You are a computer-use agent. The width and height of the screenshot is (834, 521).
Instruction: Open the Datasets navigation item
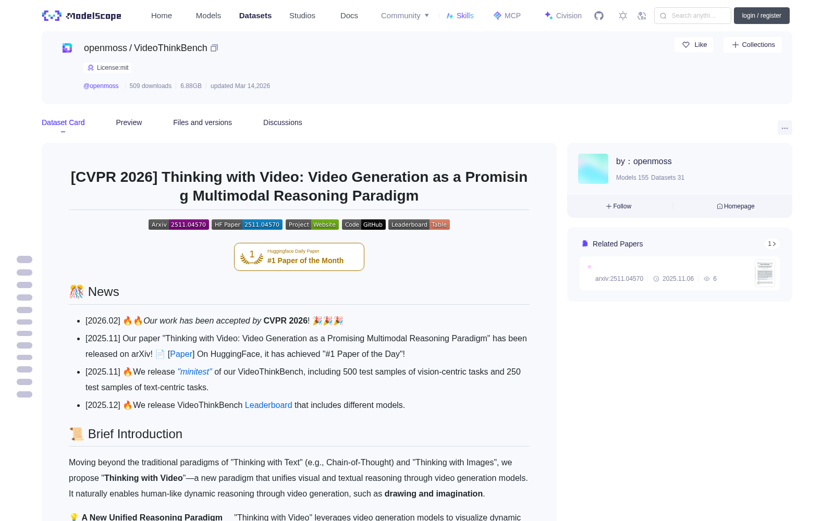(255, 16)
